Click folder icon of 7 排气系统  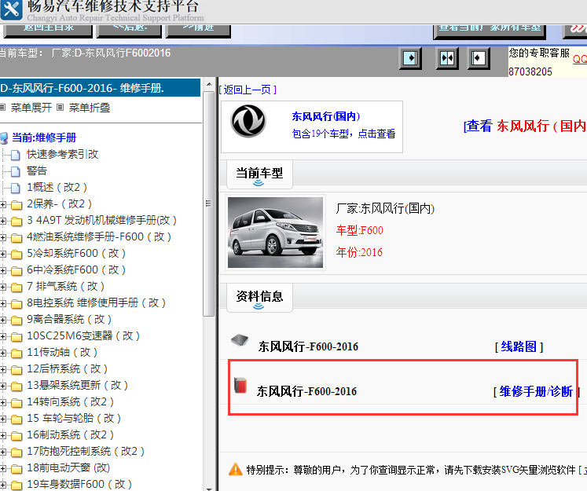[x=16, y=287]
